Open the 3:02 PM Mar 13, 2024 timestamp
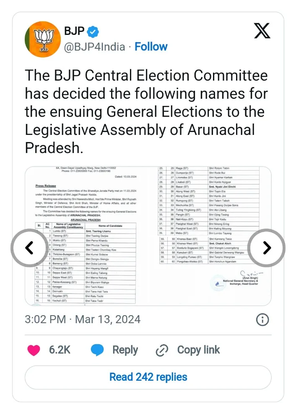This screenshot has width=296, height=403. 83,319
